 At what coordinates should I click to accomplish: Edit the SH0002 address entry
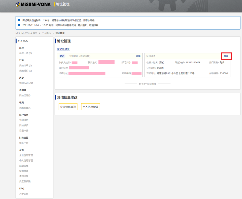pyautogui.click(x=226, y=56)
